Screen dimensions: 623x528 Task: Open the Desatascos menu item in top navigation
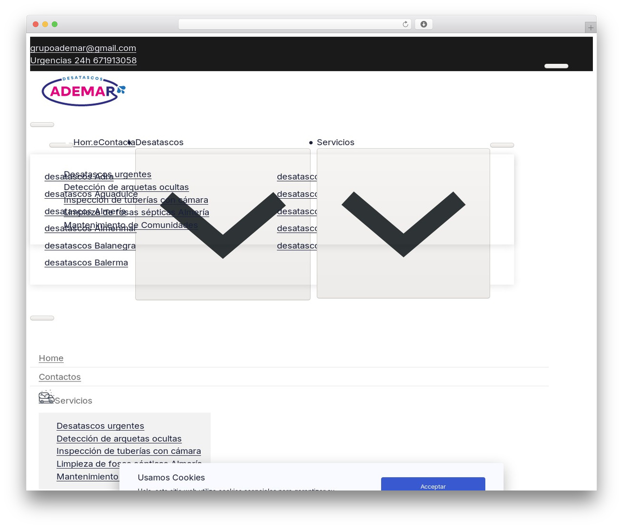coord(159,142)
